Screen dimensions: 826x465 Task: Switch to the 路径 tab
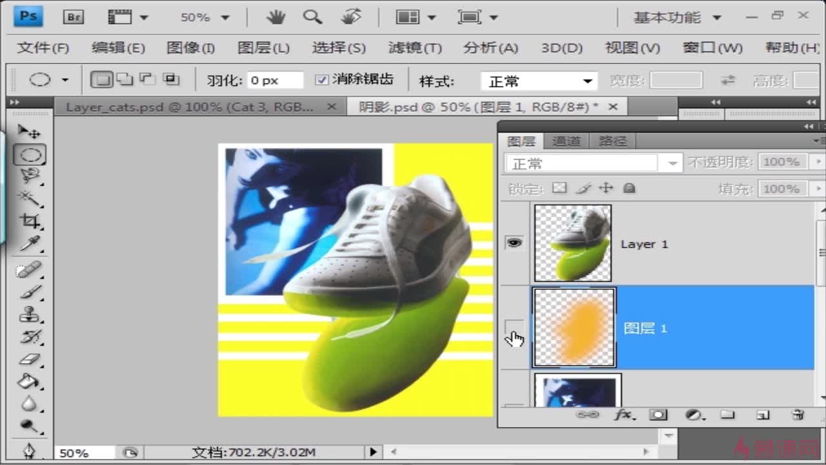pos(612,141)
